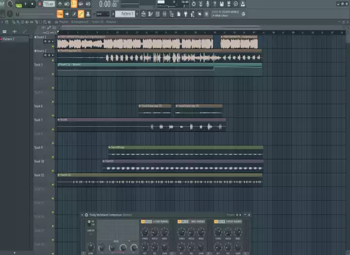350x255 pixels.
Task: Toggle the metronome icon
Action: pyautogui.click(x=60, y=4)
